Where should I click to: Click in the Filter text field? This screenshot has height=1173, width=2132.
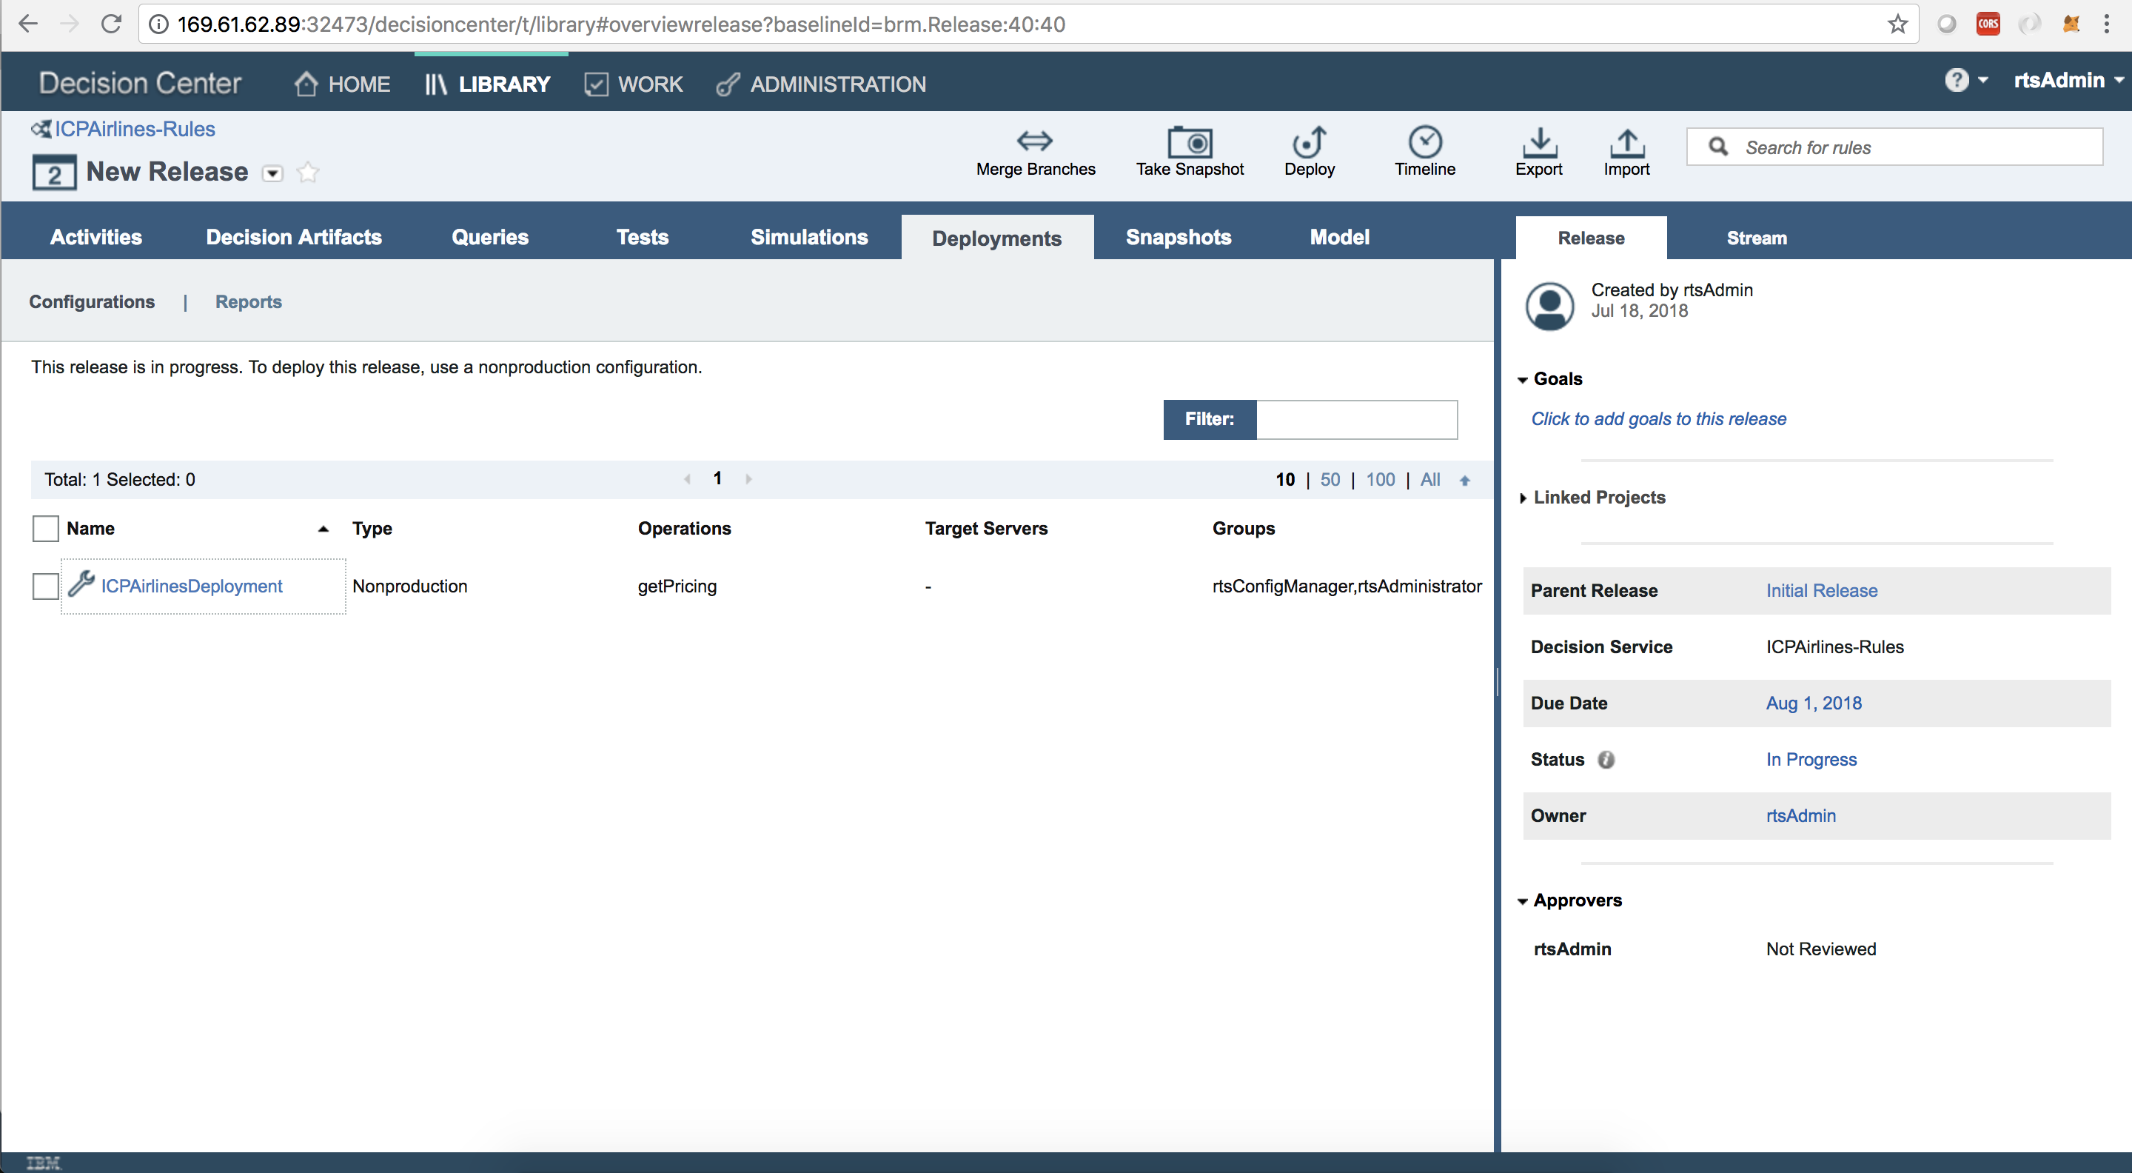[1355, 420]
